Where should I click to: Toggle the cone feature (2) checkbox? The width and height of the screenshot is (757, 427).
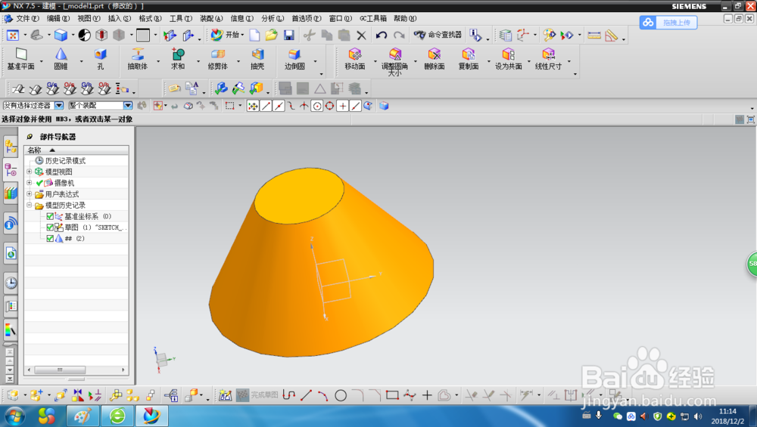(x=50, y=239)
